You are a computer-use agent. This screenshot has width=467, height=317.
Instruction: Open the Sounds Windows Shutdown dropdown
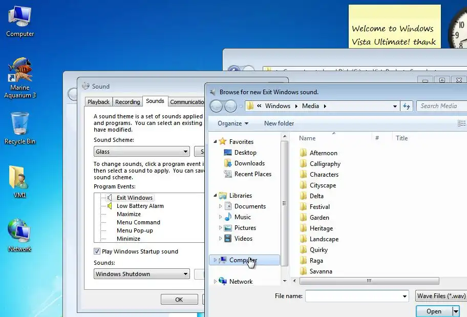tap(142, 274)
